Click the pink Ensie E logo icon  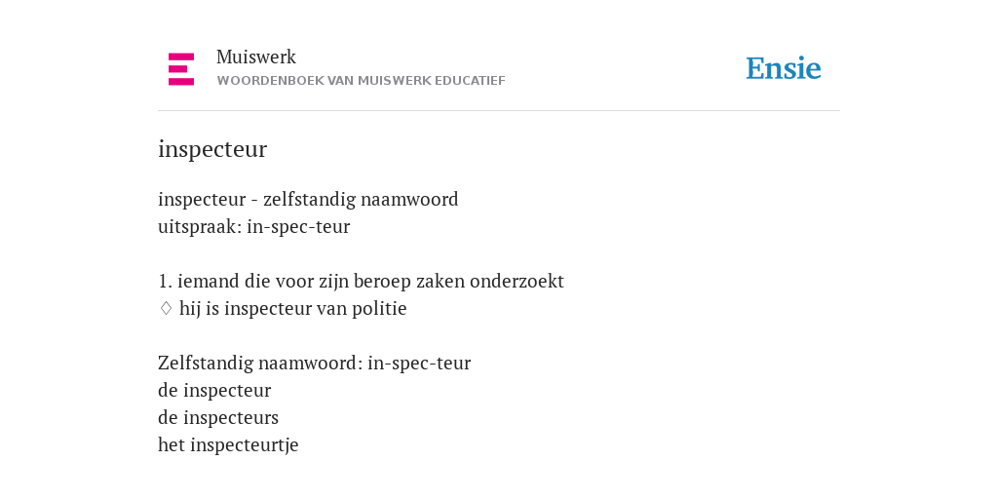(x=181, y=69)
